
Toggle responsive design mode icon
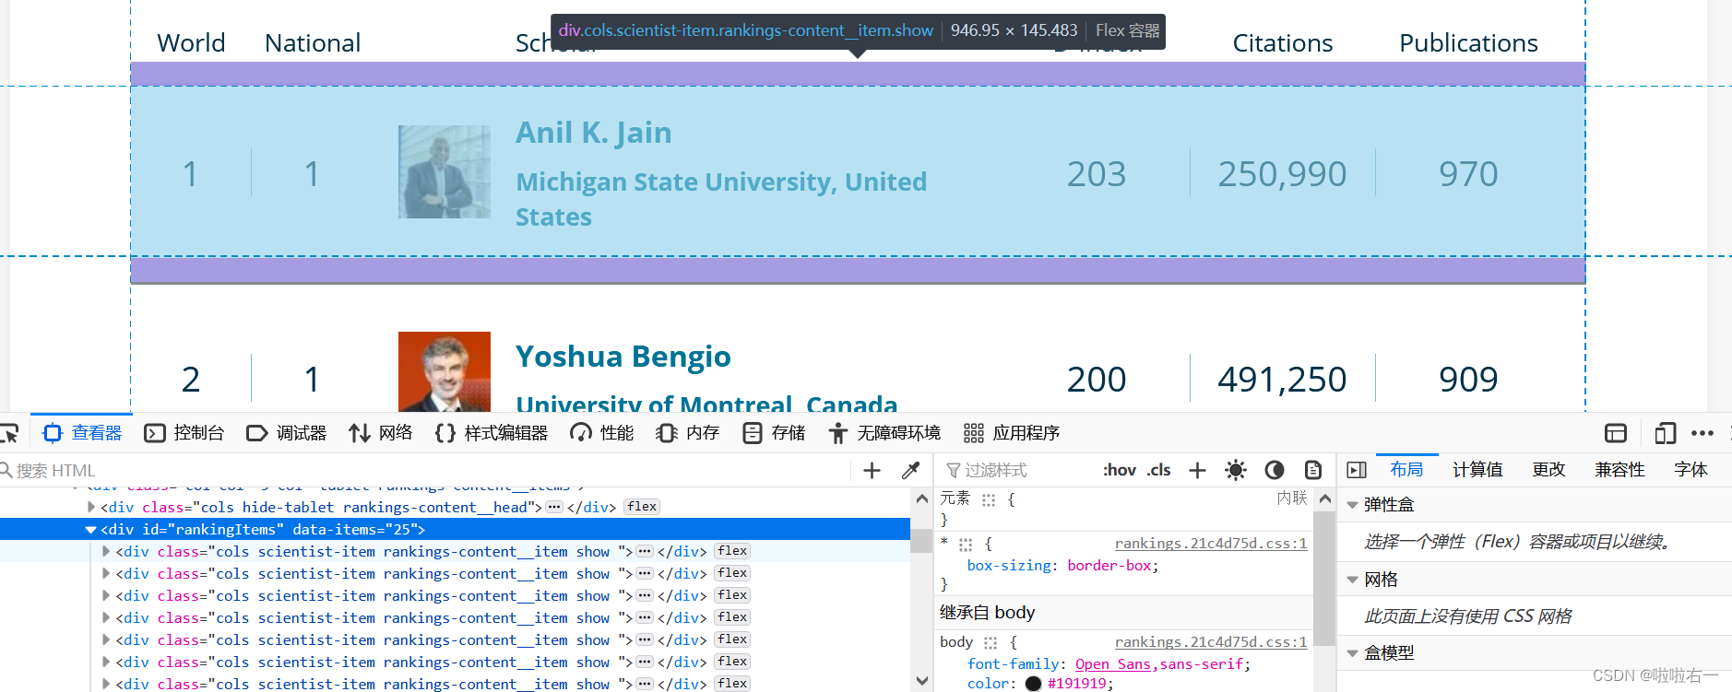[x=1665, y=433]
